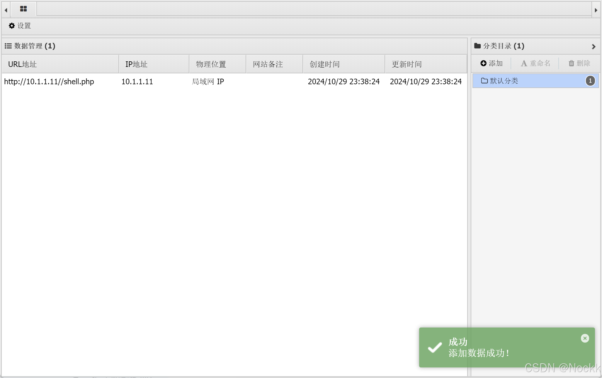
Task: Click the 创建时间 column header
Action: click(324, 64)
